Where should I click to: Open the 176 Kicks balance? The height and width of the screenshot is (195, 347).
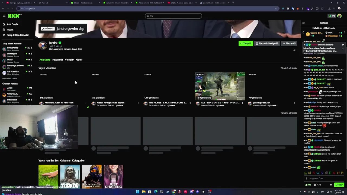tap(332, 16)
